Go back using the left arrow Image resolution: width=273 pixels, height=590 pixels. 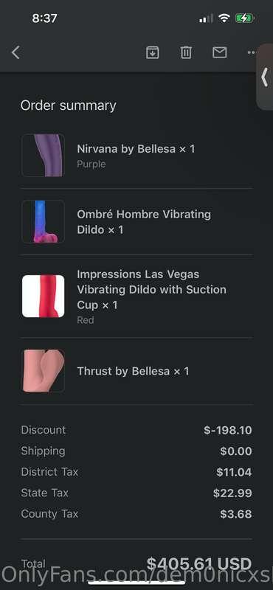tap(15, 52)
